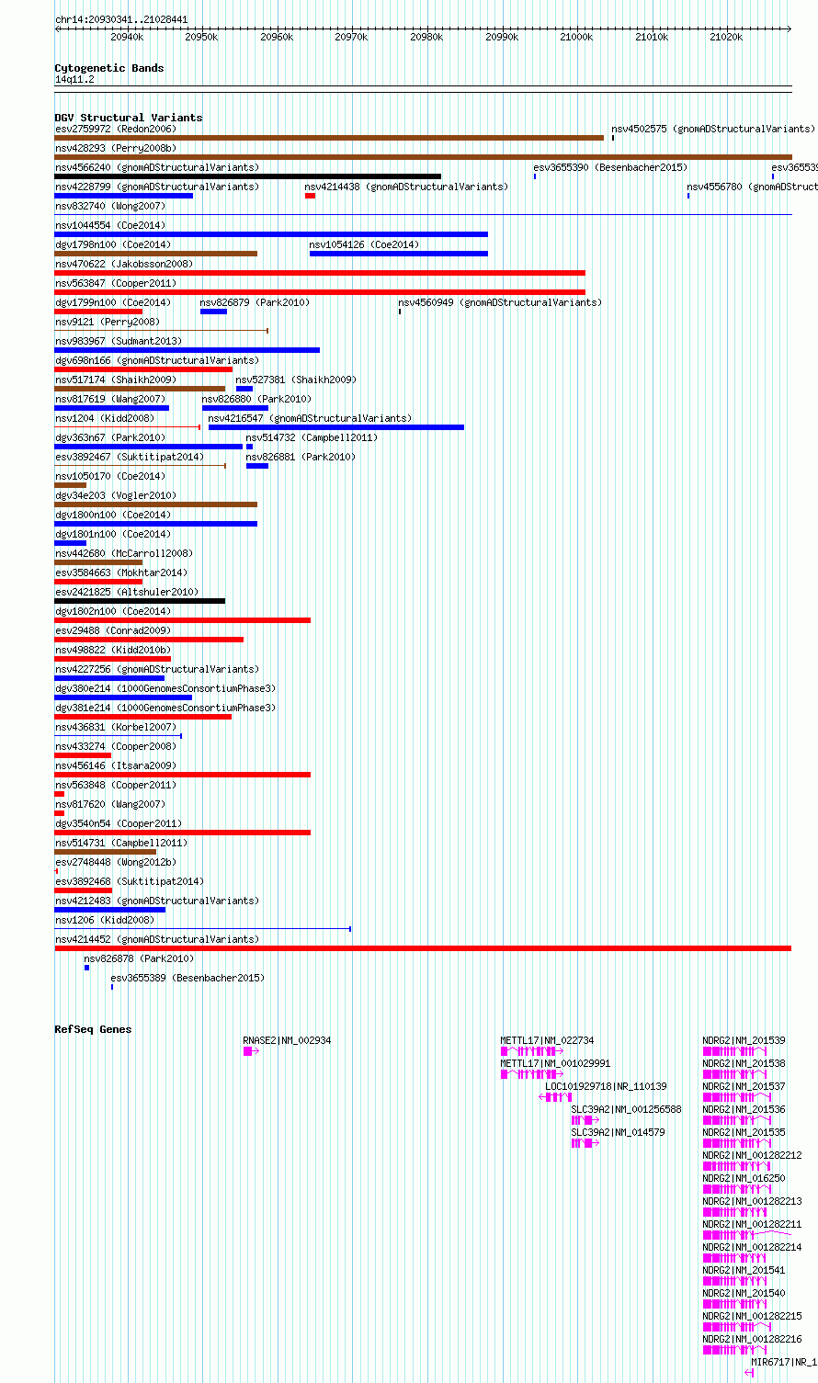818x1383 pixels.
Task: Select nsv527381 (Shaikh2009) label
Action: [296, 380]
